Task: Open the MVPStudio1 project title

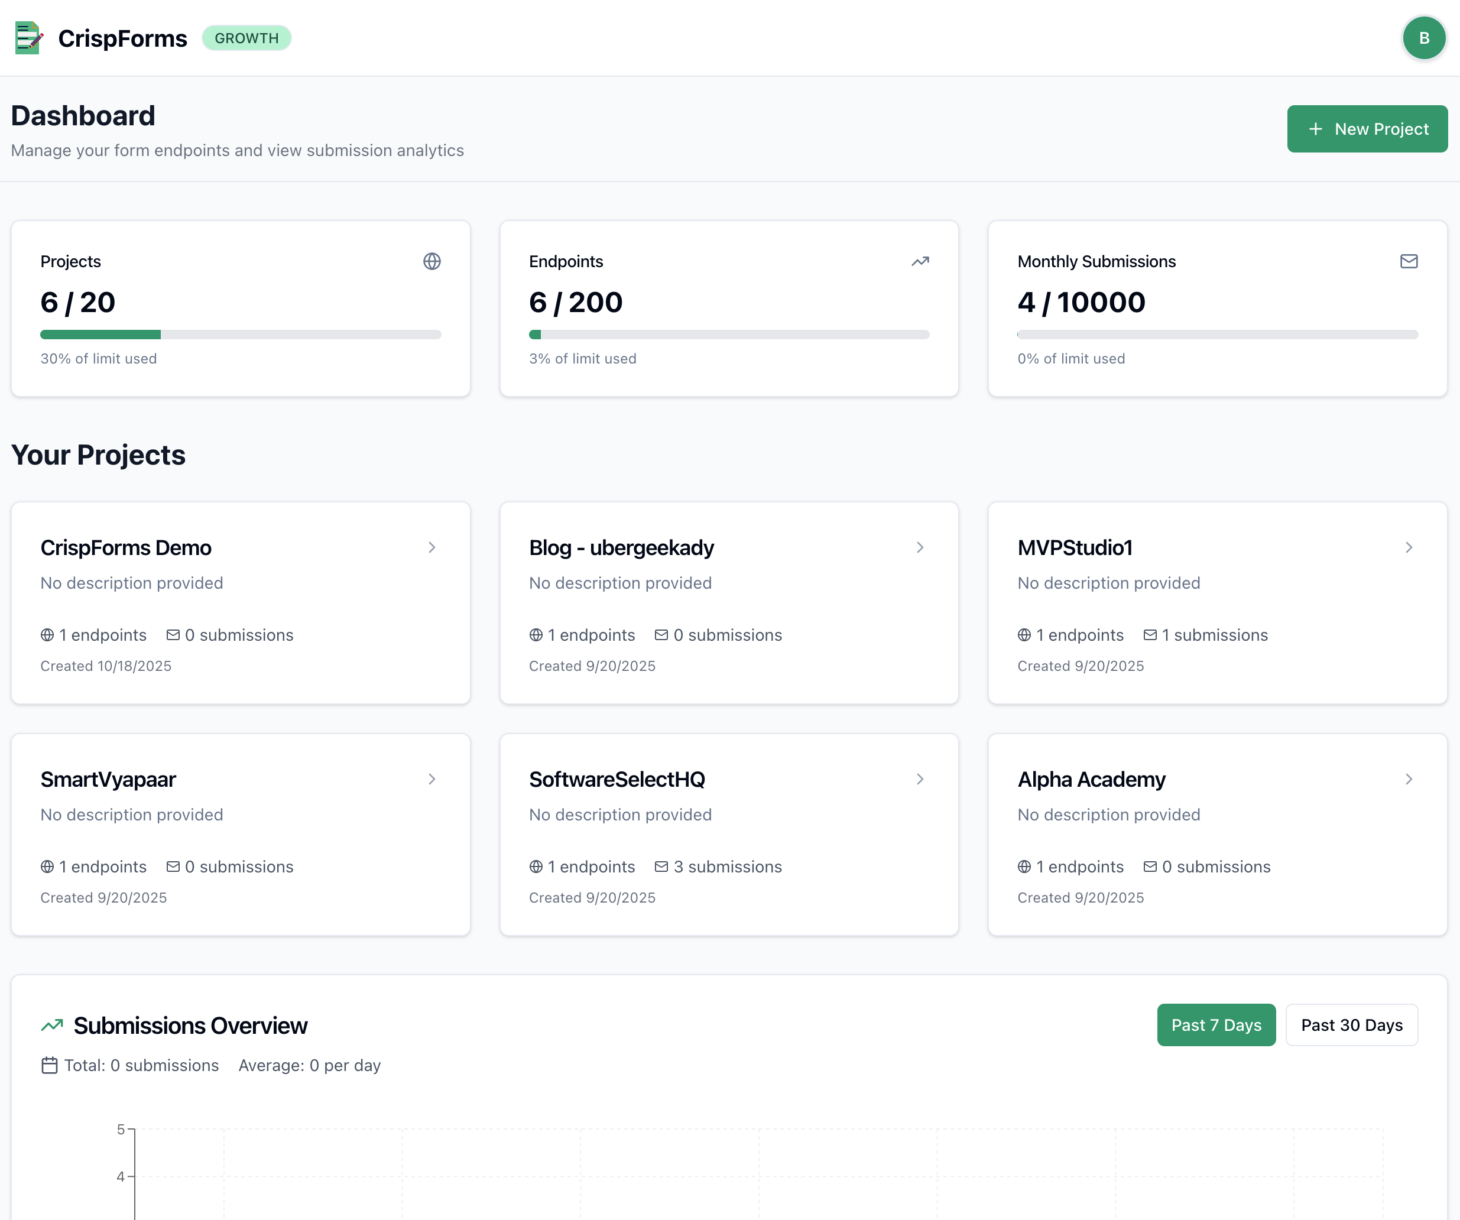Action: point(1075,548)
